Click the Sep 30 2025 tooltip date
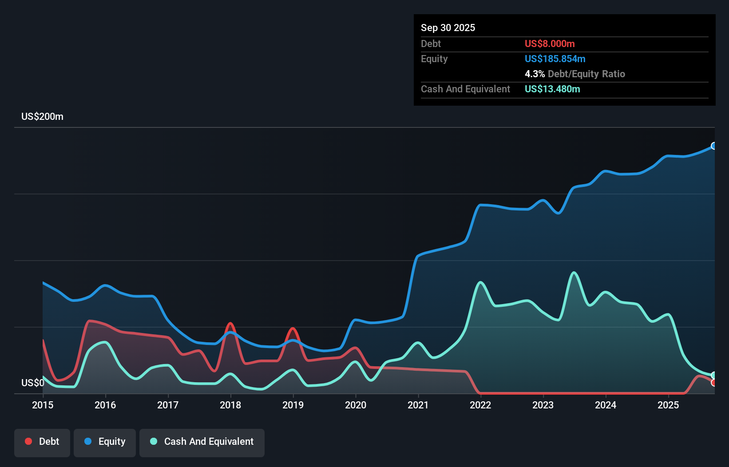 coord(448,28)
